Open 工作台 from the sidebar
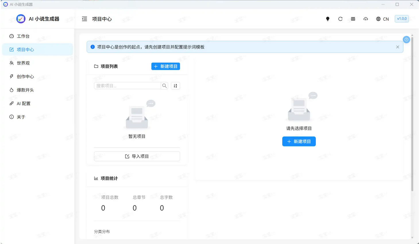419x244 pixels. point(38,36)
